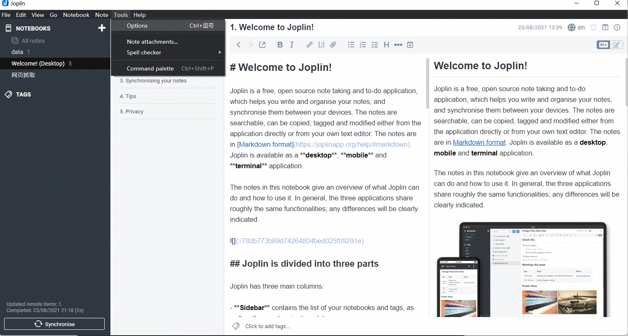Click the Notebooks header icon
Screen dimensions: 628x336
pyautogui.click(x=8, y=28)
